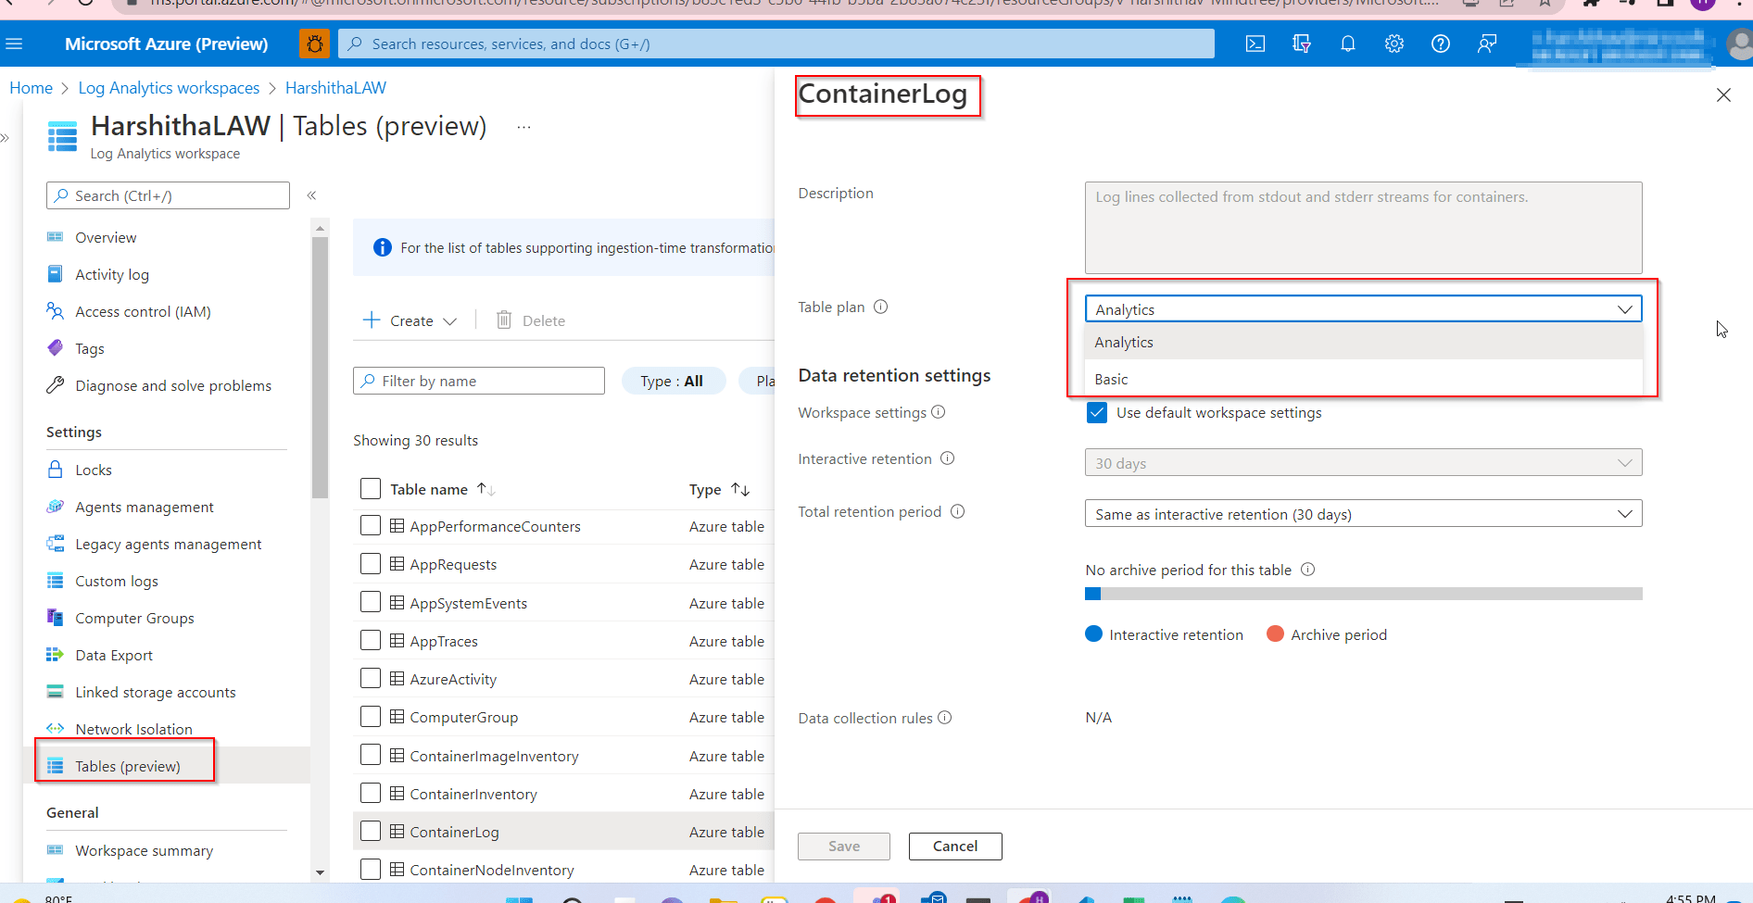Click the portal hamburger menu
Image resolution: width=1753 pixels, height=903 pixels.
pos(15,44)
